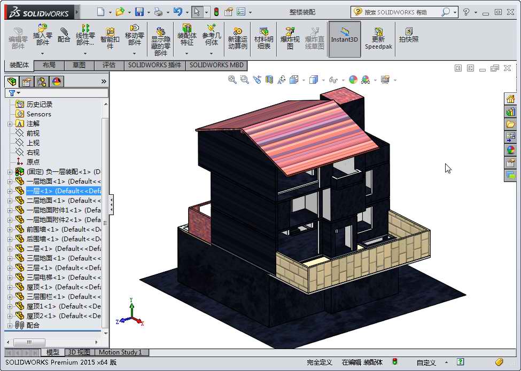This screenshot has height=371, width=521.
Task: Select the FeatureManager design tree tab icon
Action: tap(12, 81)
